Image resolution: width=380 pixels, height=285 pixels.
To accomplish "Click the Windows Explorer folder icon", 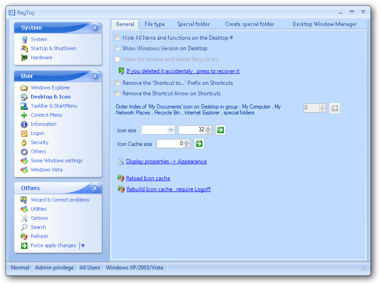I will (24, 88).
